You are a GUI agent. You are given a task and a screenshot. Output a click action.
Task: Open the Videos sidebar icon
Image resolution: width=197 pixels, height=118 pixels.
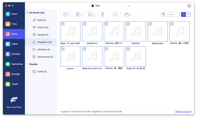pyautogui.click(x=8, y=44)
